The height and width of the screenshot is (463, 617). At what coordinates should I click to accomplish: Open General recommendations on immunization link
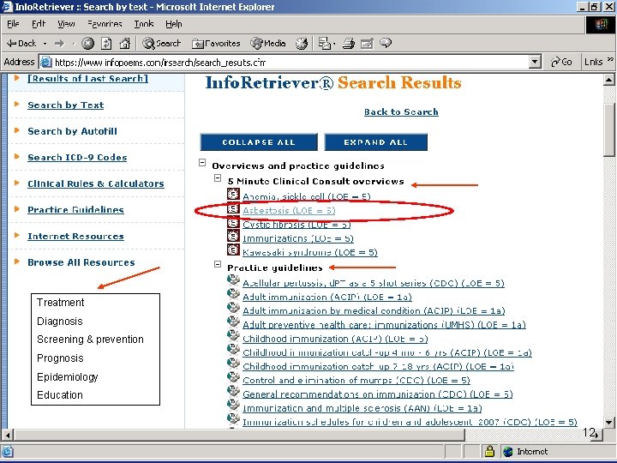click(x=378, y=394)
